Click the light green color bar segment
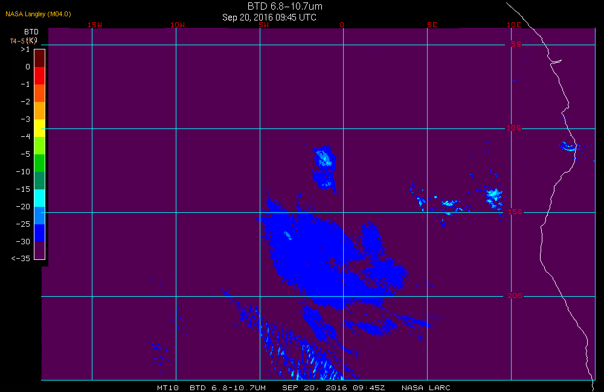The height and width of the screenshot is (392, 604). (40, 146)
